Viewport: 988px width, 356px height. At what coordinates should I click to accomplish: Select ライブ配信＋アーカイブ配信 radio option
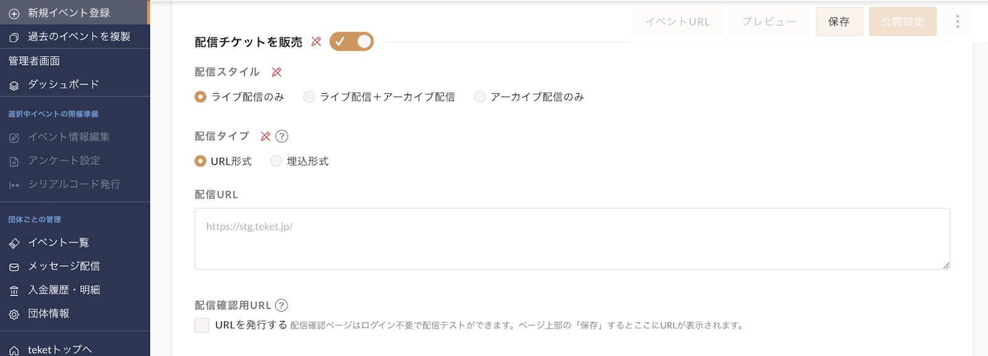[x=309, y=97]
